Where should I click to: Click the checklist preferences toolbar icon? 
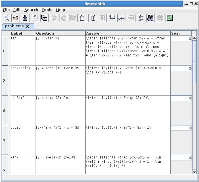tap(141, 18)
